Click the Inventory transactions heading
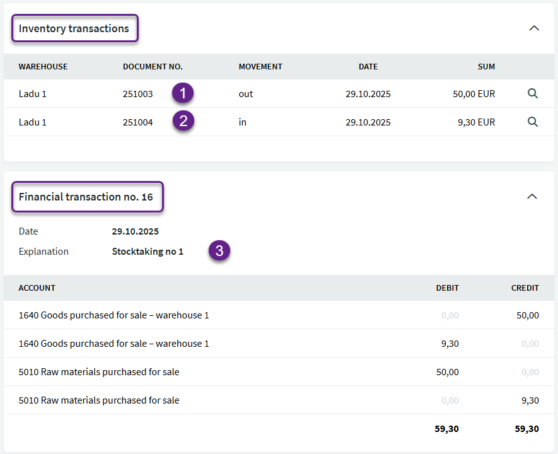 pyautogui.click(x=74, y=29)
